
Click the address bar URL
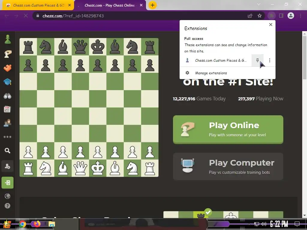pyautogui.click(x=73, y=16)
